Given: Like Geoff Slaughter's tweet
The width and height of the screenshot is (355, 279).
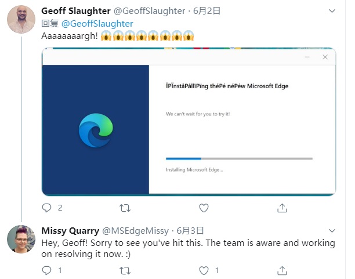Looking at the screenshot, I should [204, 208].
